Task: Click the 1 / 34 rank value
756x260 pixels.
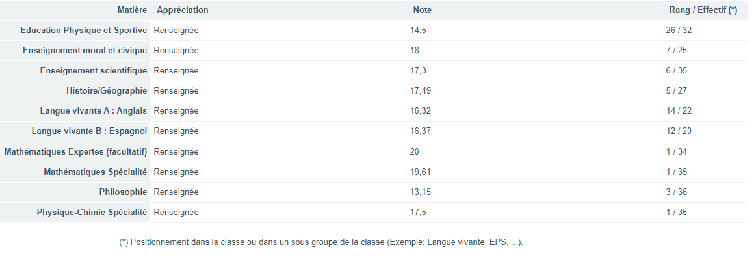Action: click(677, 151)
